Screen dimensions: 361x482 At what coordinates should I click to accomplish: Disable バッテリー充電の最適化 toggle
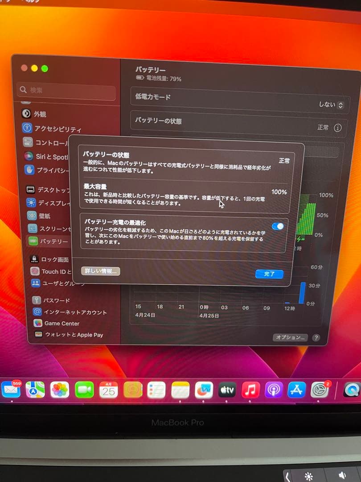pos(279,227)
